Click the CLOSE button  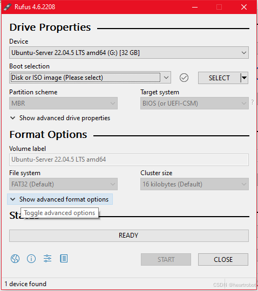tap(223, 259)
